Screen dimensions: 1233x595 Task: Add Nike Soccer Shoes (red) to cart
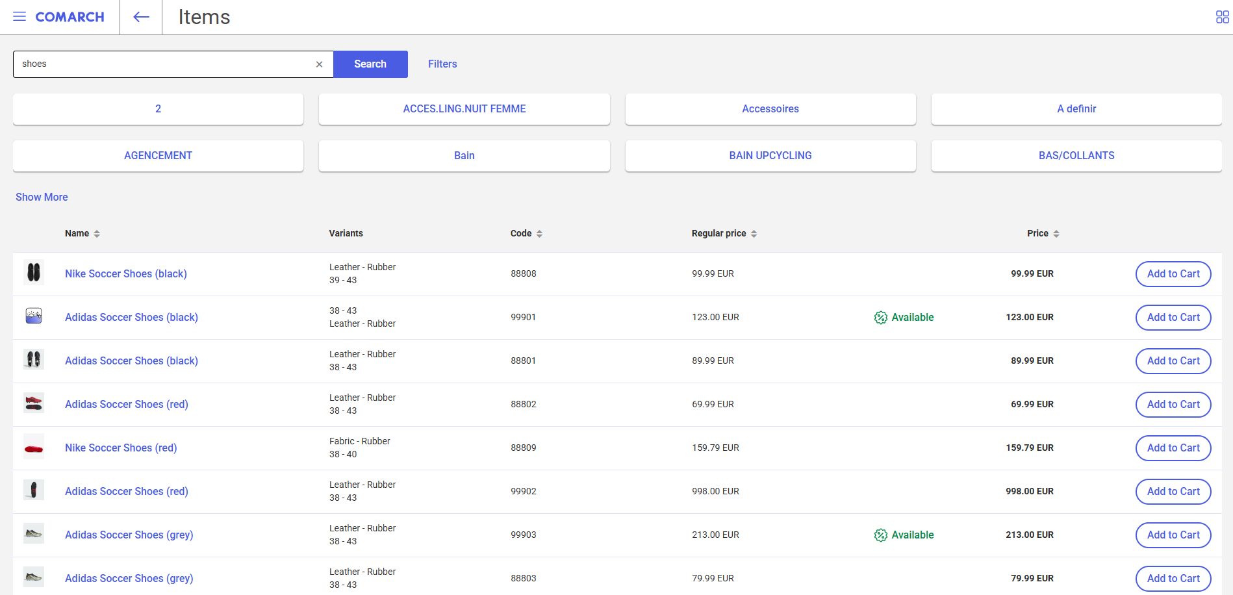(x=1173, y=448)
